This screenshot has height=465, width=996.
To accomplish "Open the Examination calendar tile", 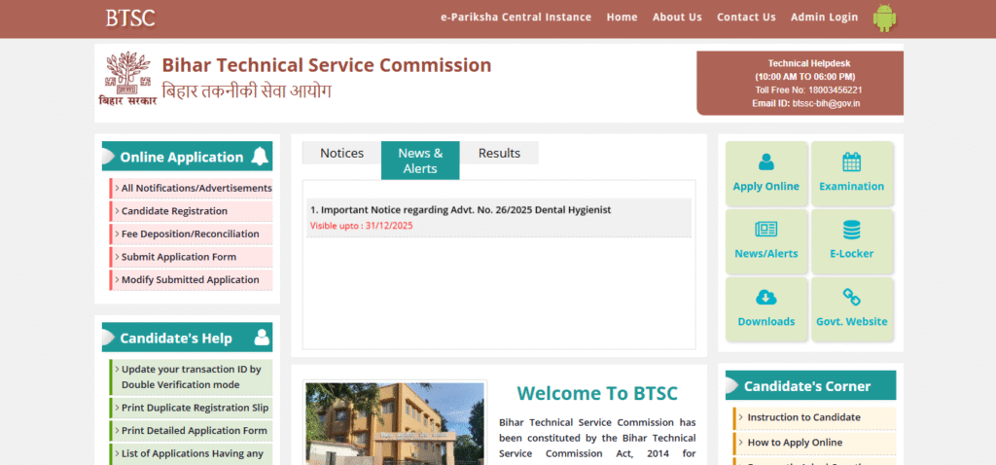I will pyautogui.click(x=851, y=173).
